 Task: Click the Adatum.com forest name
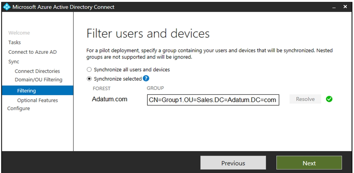110,99
